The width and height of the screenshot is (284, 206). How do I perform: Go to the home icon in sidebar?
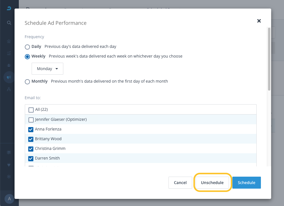click(x=9, y=41)
